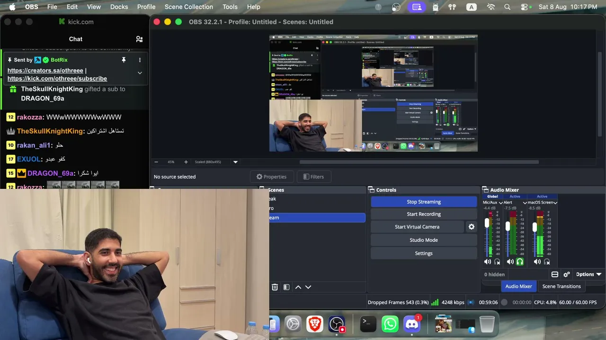Open WhatsApp from Dock
Screen dimensions: 606x340
pos(390,324)
